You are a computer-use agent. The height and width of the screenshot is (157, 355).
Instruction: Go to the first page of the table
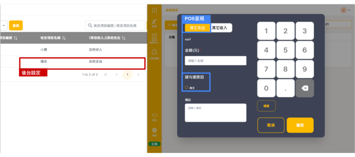point(105,75)
